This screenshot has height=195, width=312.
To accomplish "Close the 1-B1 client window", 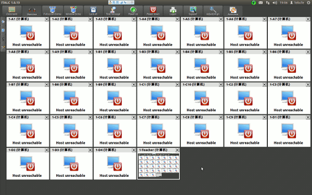I will [x=134, y=52].
